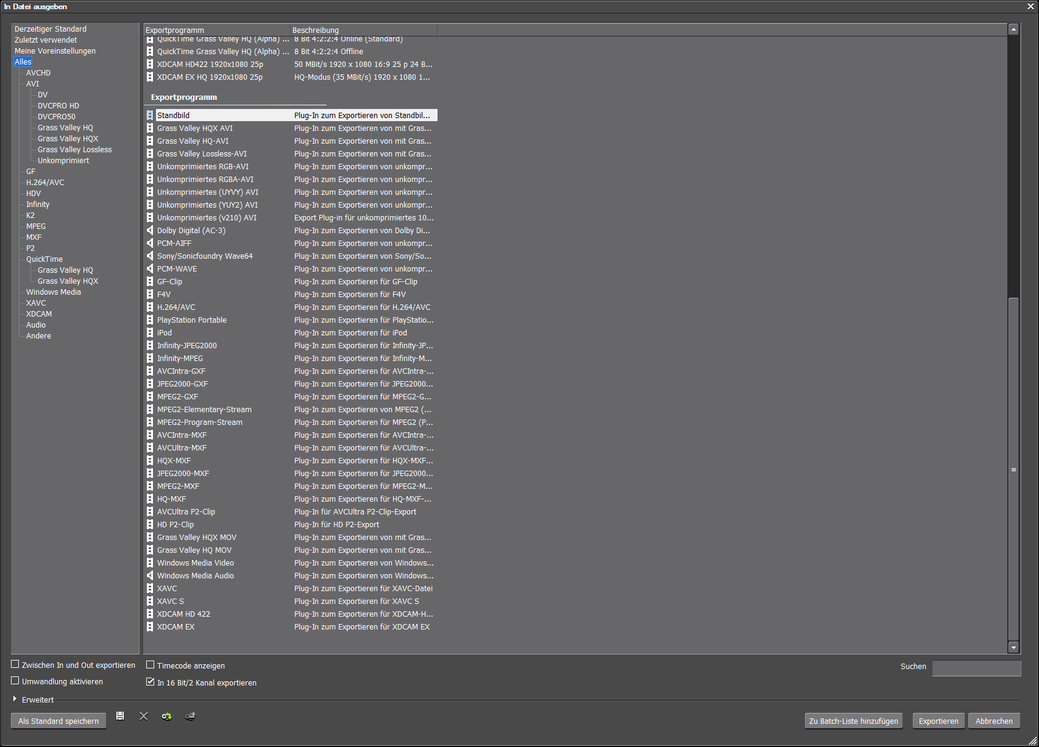Select H.264/AVC in the category tree
Image resolution: width=1039 pixels, height=747 pixels.
45,183
